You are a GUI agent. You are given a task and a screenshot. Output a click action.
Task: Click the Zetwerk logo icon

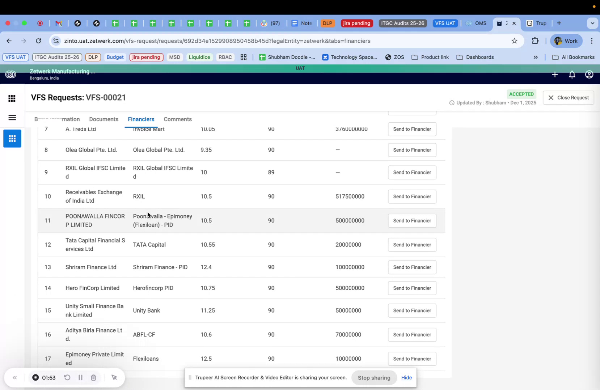[10, 75]
